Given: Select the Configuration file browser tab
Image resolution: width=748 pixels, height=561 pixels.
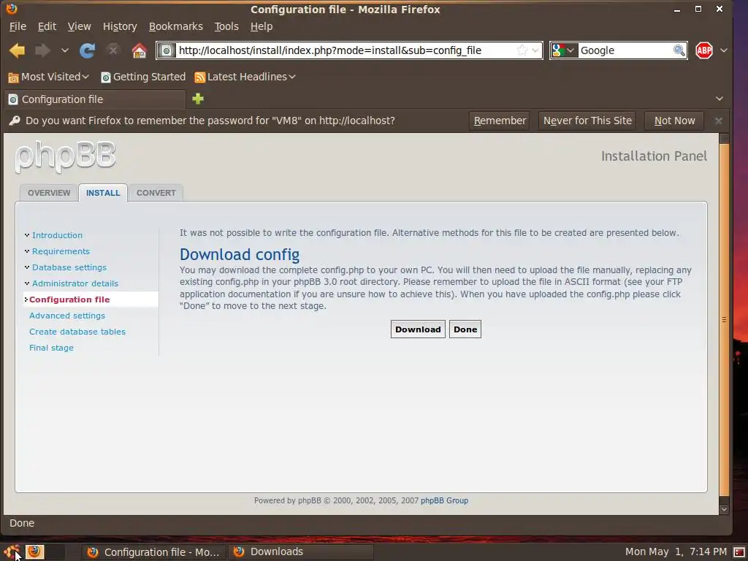Looking at the screenshot, I should (x=95, y=99).
